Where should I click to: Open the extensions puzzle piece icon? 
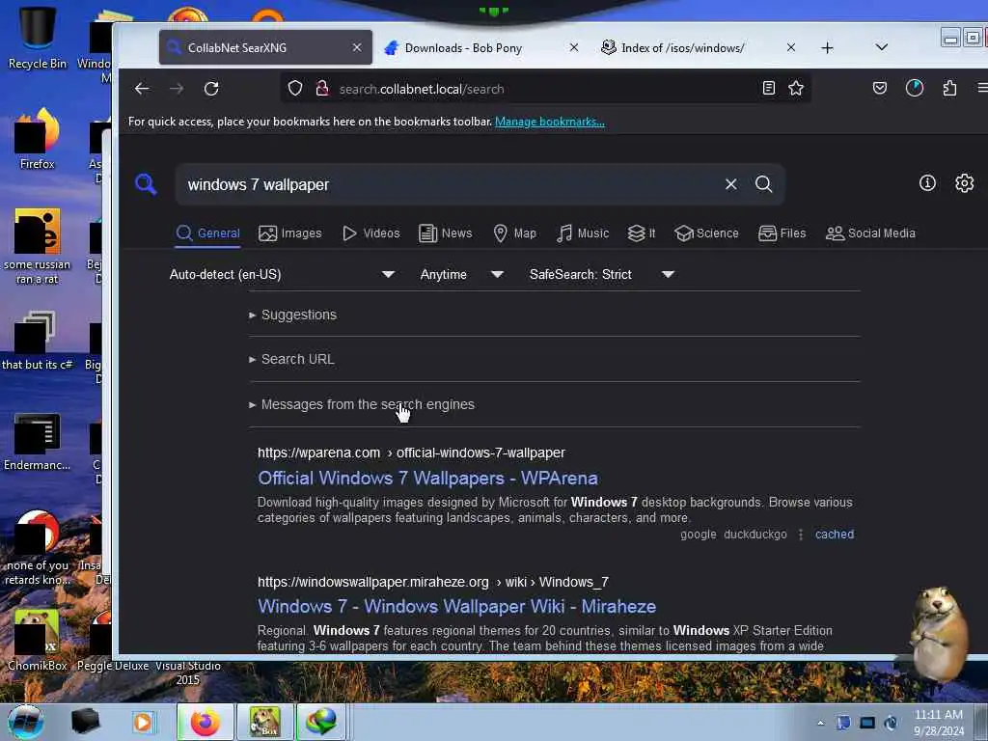[949, 88]
